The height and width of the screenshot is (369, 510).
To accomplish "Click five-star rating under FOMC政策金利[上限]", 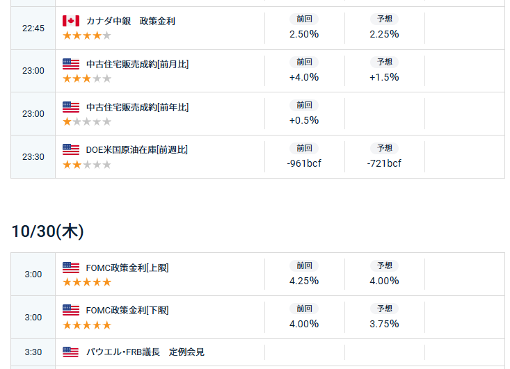I will coord(86,282).
